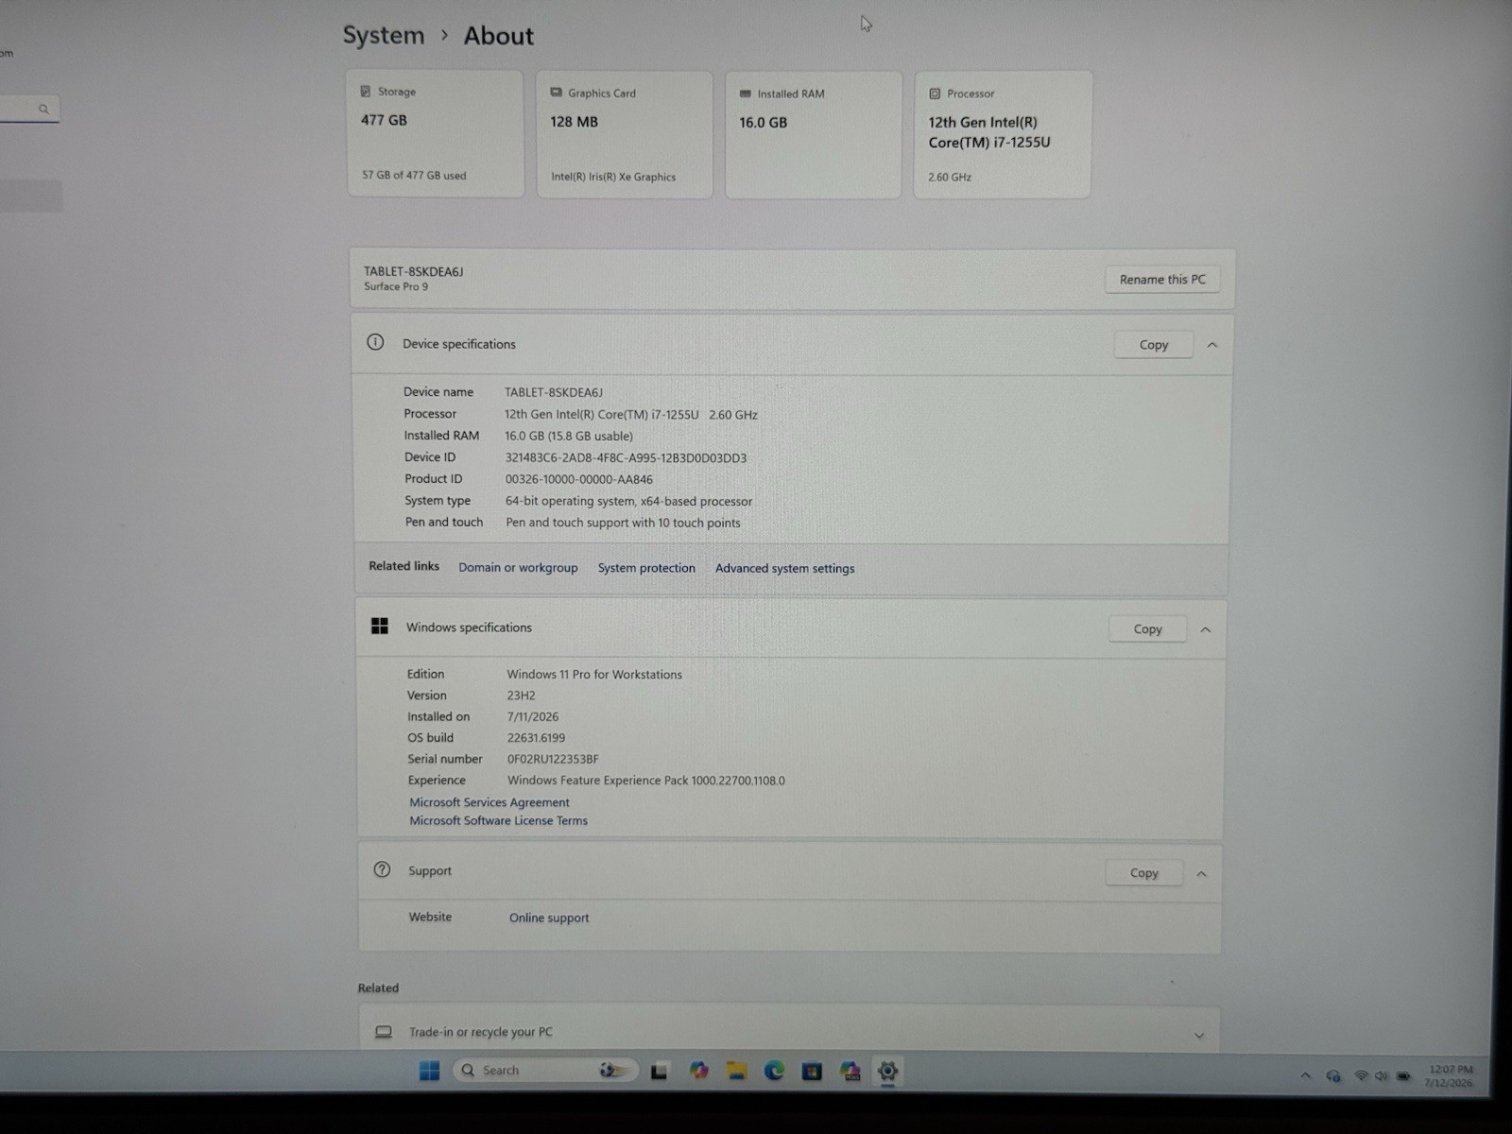Open Domain or workgroup link
Image resolution: width=1512 pixels, height=1134 pixels.
[518, 567]
